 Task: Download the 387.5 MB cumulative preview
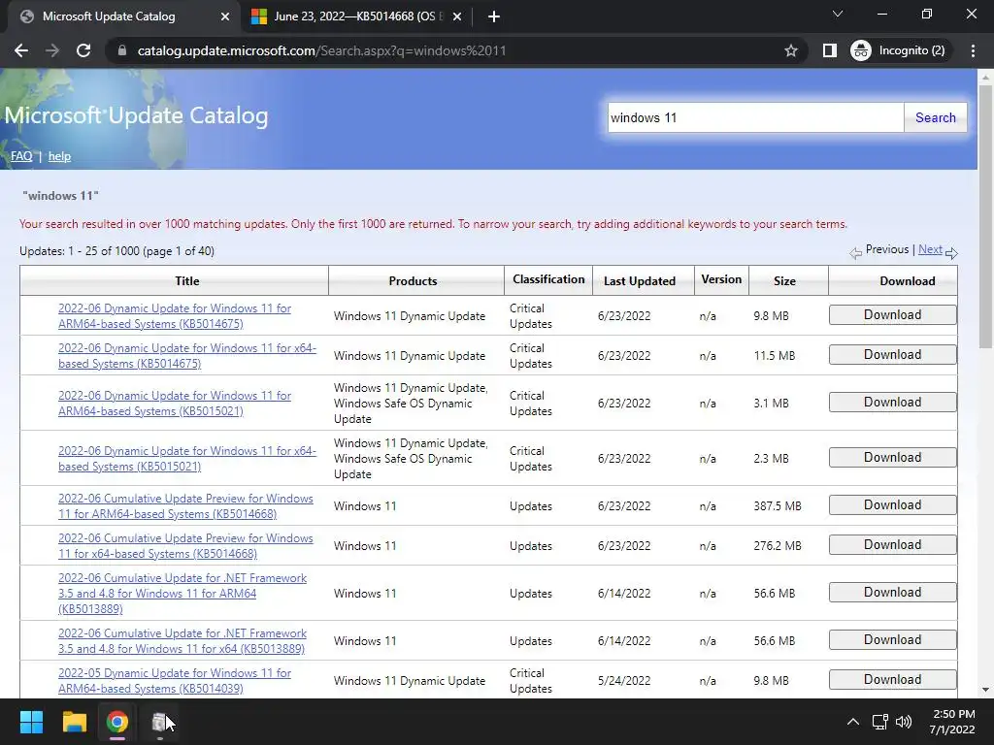[893, 504]
